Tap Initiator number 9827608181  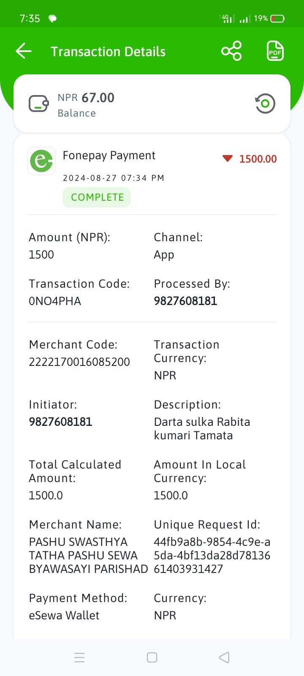pos(60,422)
